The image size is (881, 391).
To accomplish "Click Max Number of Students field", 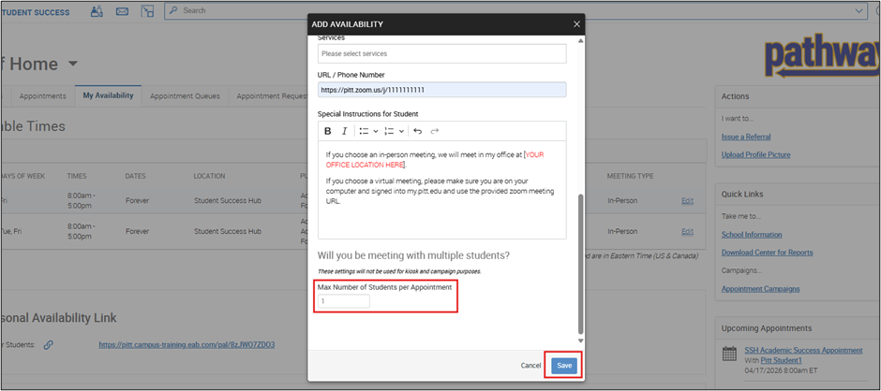I will tap(344, 301).
